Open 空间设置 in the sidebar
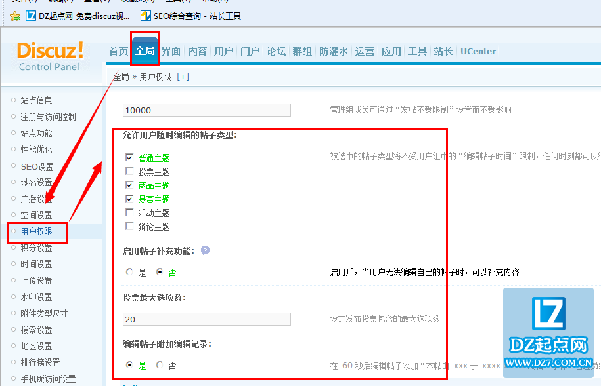601x386 pixels. [36, 215]
